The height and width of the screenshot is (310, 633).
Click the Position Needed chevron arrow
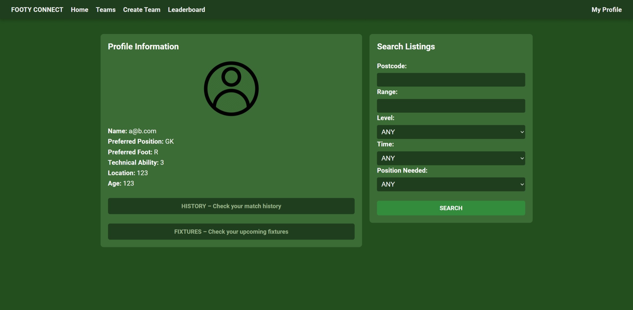[x=522, y=184]
